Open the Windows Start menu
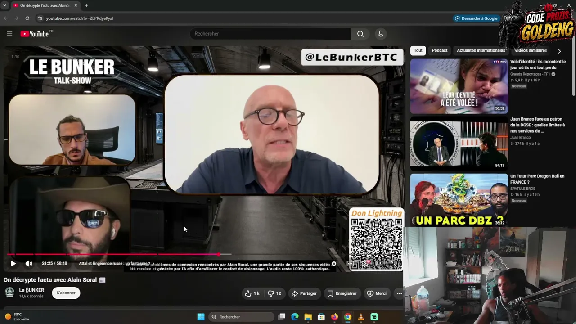The image size is (576, 324). tap(201, 317)
